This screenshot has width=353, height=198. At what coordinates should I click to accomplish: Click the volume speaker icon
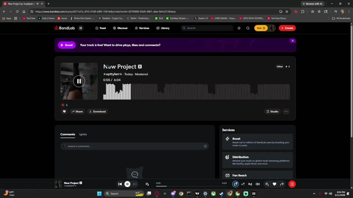[258, 184]
